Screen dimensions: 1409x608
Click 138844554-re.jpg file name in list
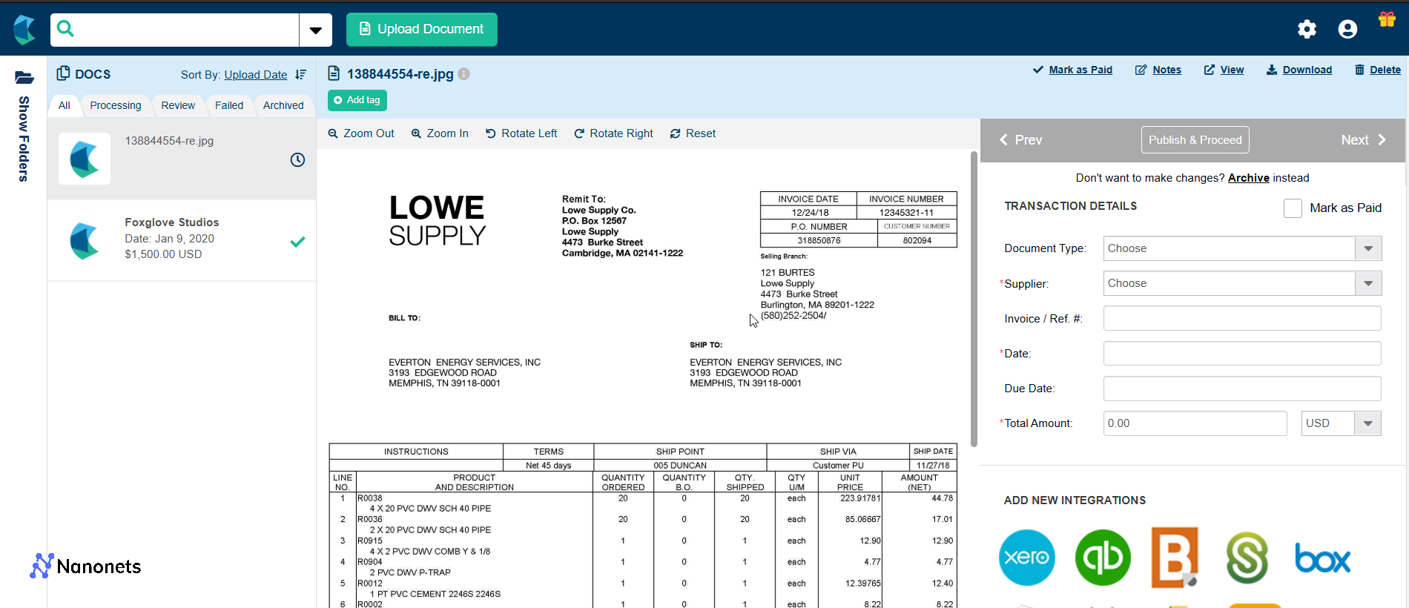[169, 141]
